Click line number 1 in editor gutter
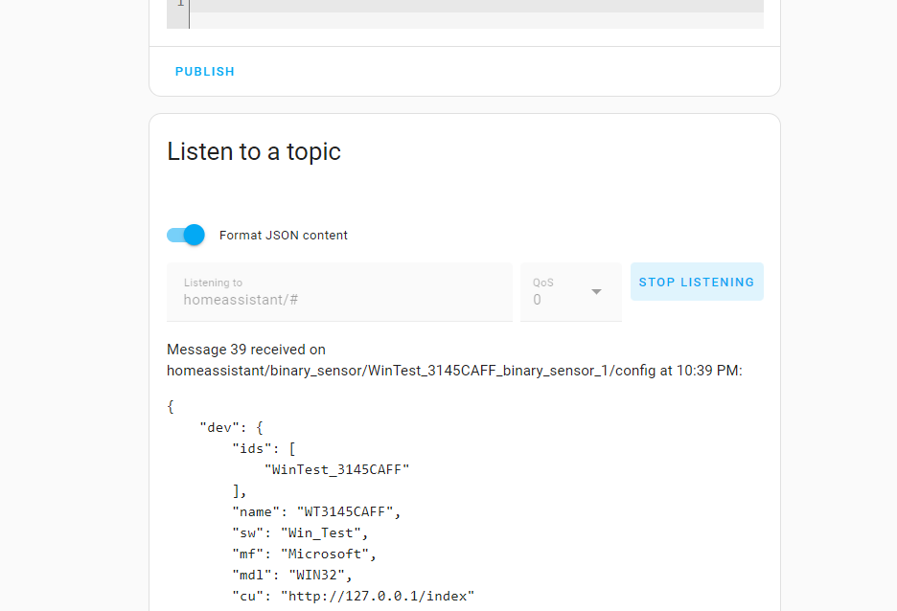 point(179,4)
